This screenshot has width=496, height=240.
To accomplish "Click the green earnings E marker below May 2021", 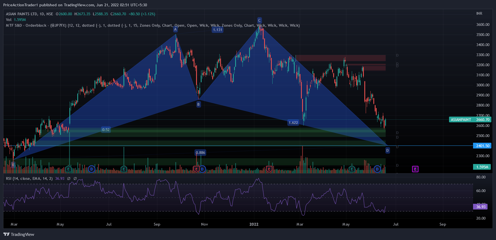I will 68,169.
